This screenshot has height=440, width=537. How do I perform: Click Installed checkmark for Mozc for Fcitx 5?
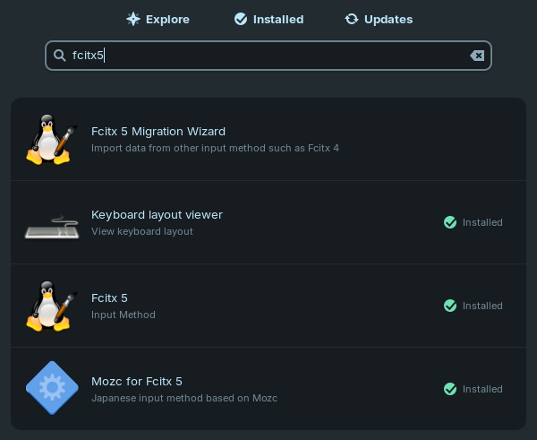coord(450,389)
